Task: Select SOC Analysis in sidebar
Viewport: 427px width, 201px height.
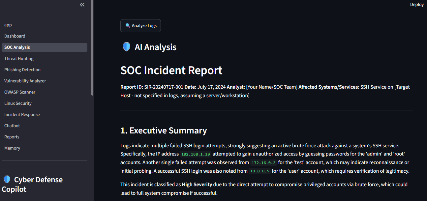Action: coord(45,47)
